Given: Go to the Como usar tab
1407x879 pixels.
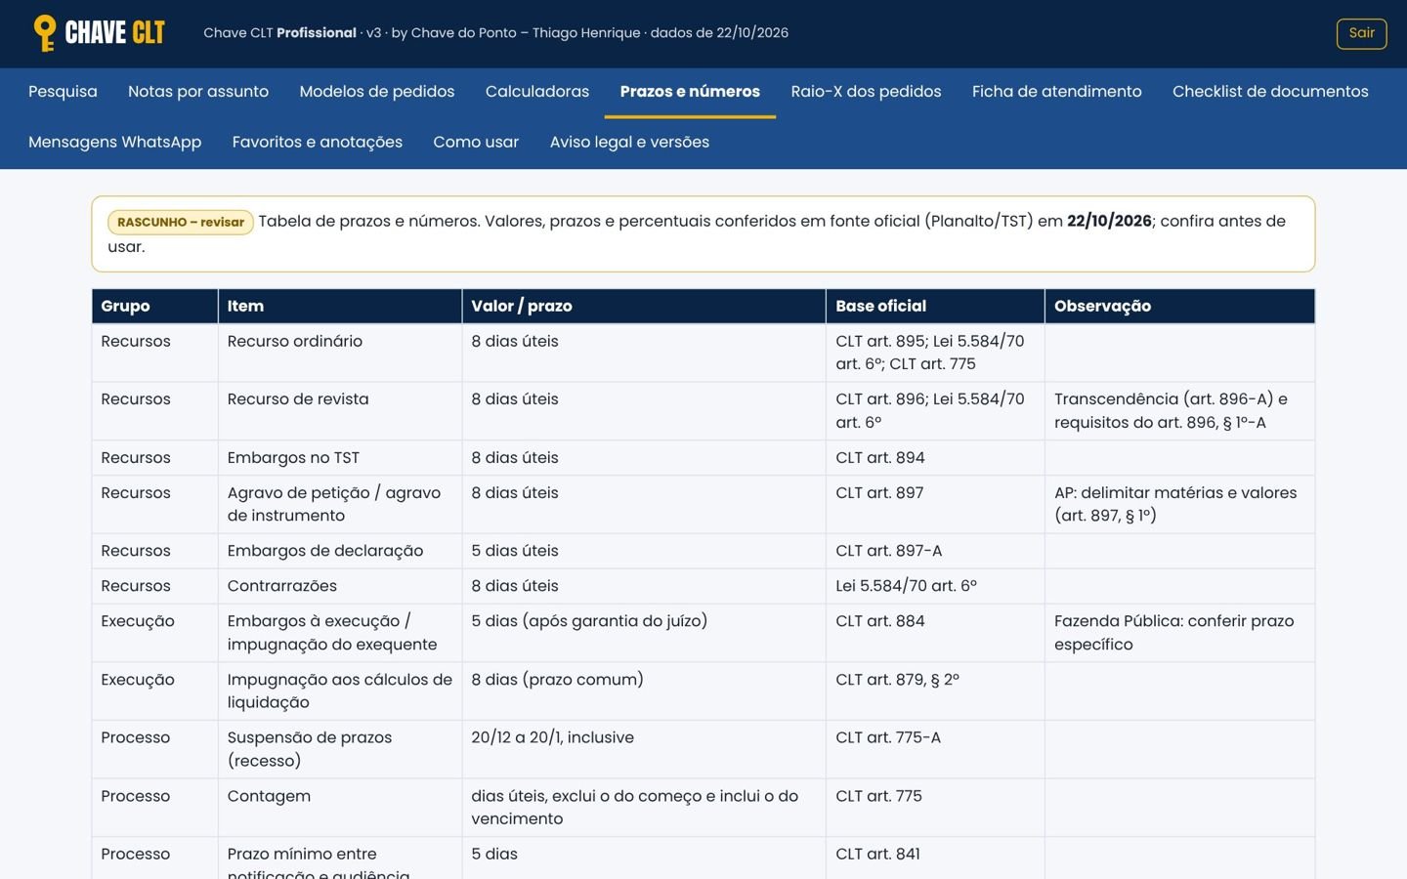Looking at the screenshot, I should pos(476,143).
